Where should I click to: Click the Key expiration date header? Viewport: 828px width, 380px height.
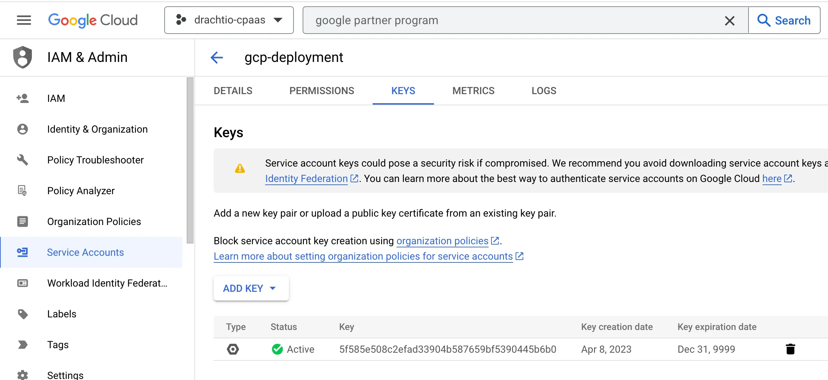[x=717, y=327]
